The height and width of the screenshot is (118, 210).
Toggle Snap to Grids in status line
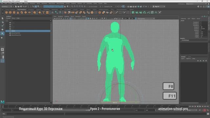coord(72,7)
